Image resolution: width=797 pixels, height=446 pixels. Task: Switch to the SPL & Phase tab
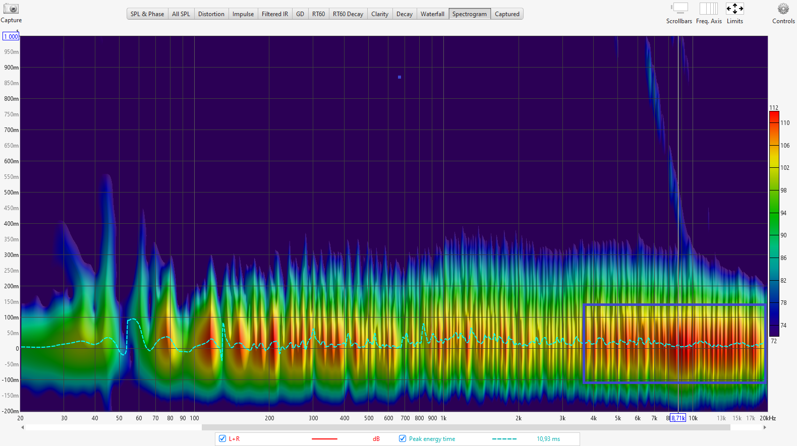point(147,14)
